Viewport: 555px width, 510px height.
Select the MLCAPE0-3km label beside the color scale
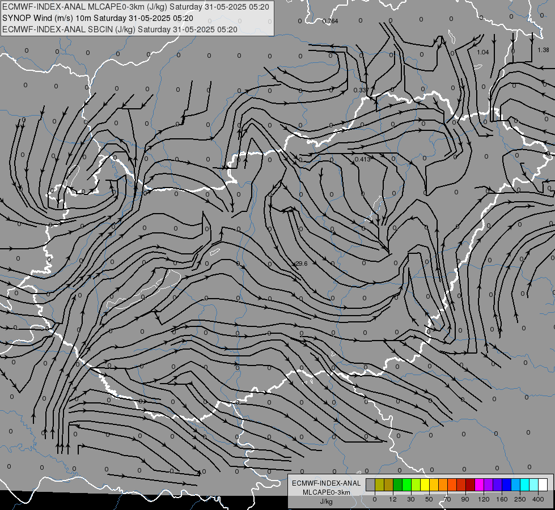[327, 492]
